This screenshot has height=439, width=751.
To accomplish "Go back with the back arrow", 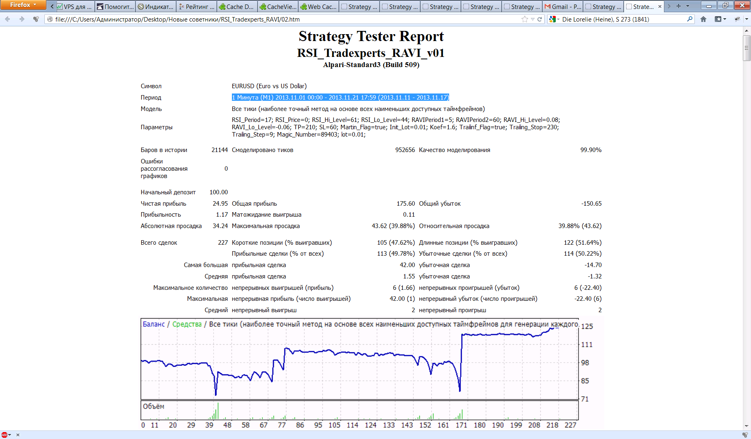I will click(x=8, y=19).
